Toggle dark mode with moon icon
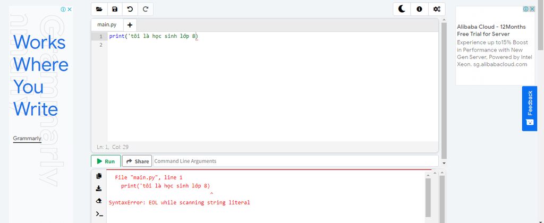 [402, 10]
